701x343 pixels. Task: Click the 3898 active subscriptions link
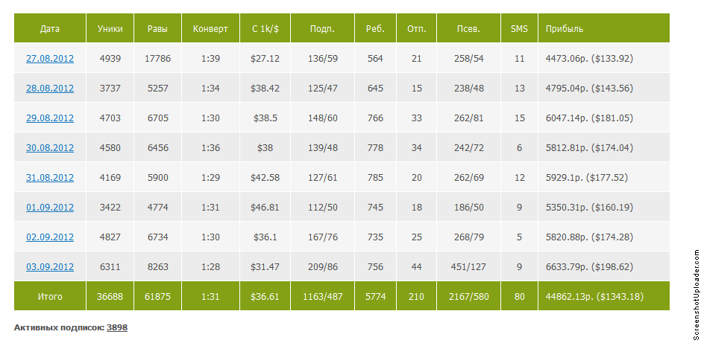tap(116, 327)
